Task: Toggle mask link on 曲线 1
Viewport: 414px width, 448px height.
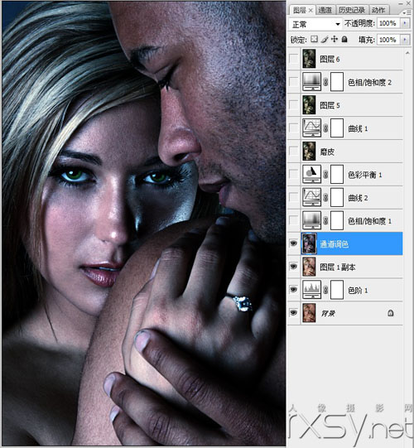Action: [325, 128]
